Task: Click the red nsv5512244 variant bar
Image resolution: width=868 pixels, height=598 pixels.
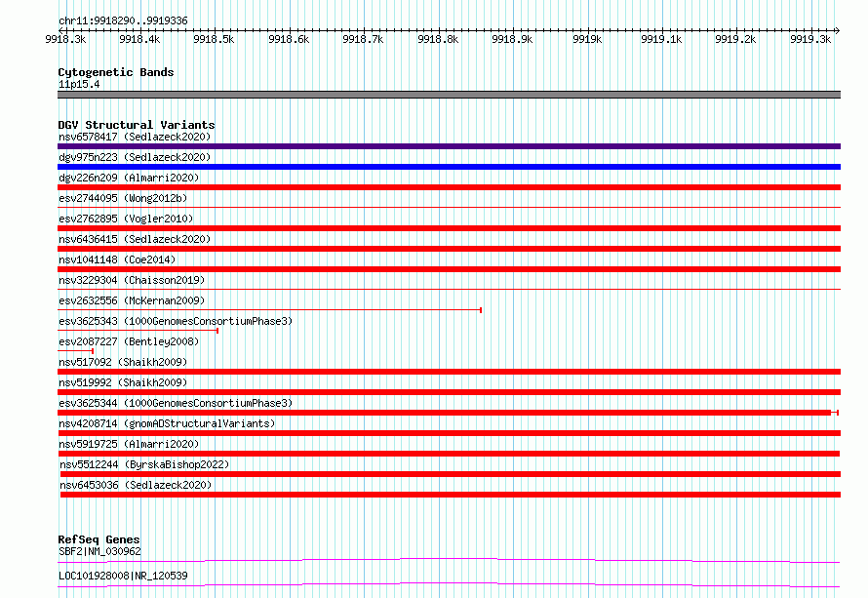Action: [451, 474]
